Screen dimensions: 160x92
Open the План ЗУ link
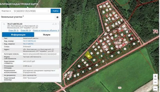pyautogui.click(x=13, y=30)
